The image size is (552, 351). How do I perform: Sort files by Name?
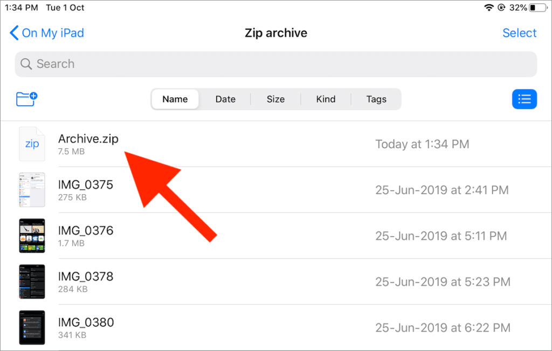(175, 99)
